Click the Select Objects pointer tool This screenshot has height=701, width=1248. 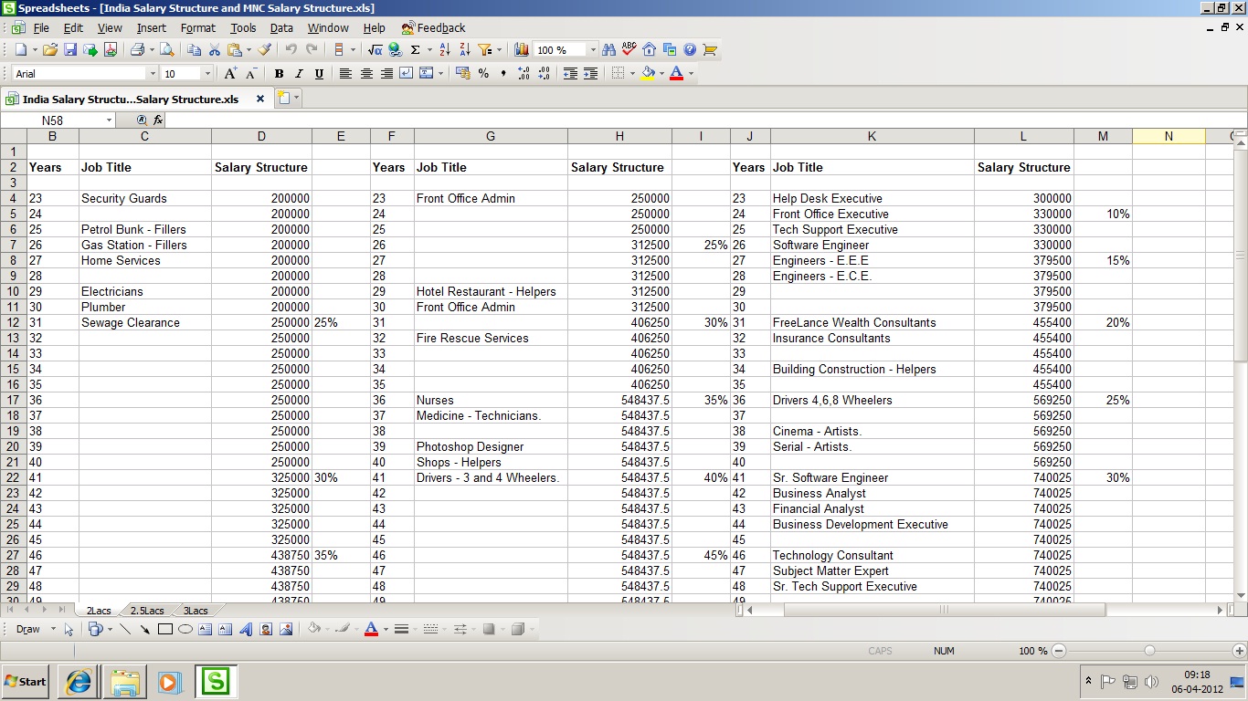(69, 629)
